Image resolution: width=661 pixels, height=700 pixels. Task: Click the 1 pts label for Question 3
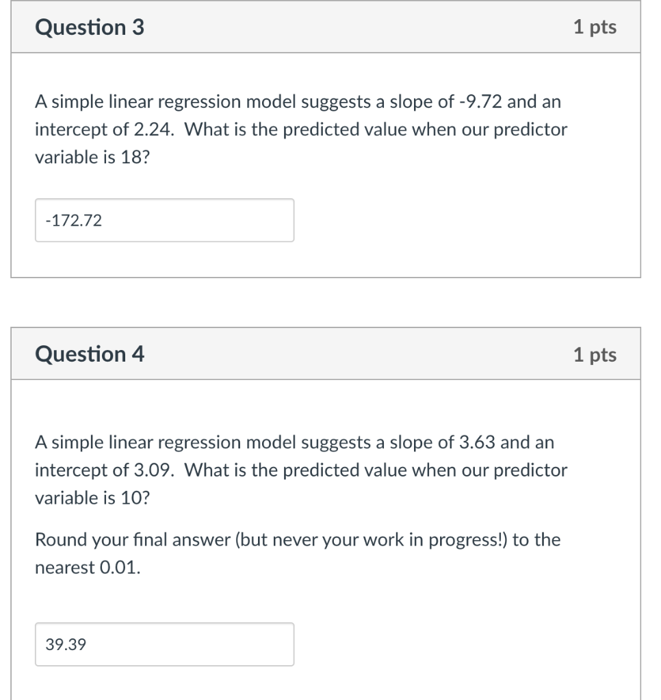pos(595,27)
